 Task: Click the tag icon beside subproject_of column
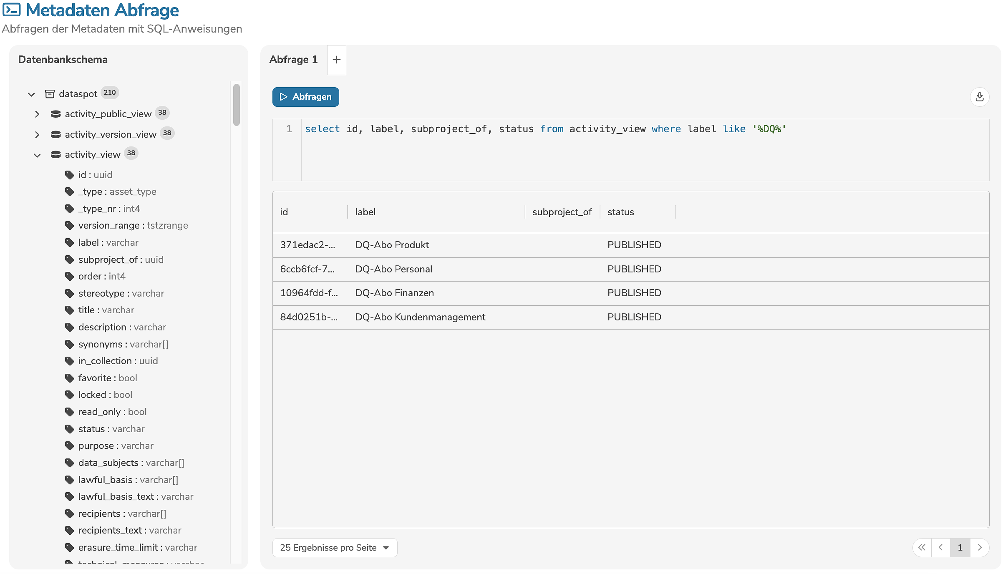[69, 259]
